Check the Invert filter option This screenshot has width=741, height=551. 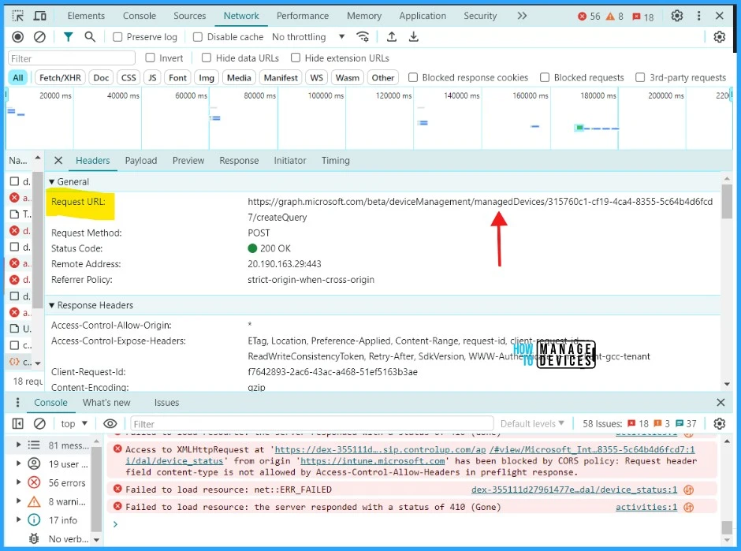click(x=151, y=58)
